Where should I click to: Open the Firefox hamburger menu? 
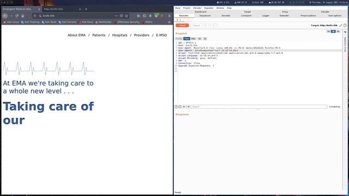pyautogui.click(x=170, y=16)
